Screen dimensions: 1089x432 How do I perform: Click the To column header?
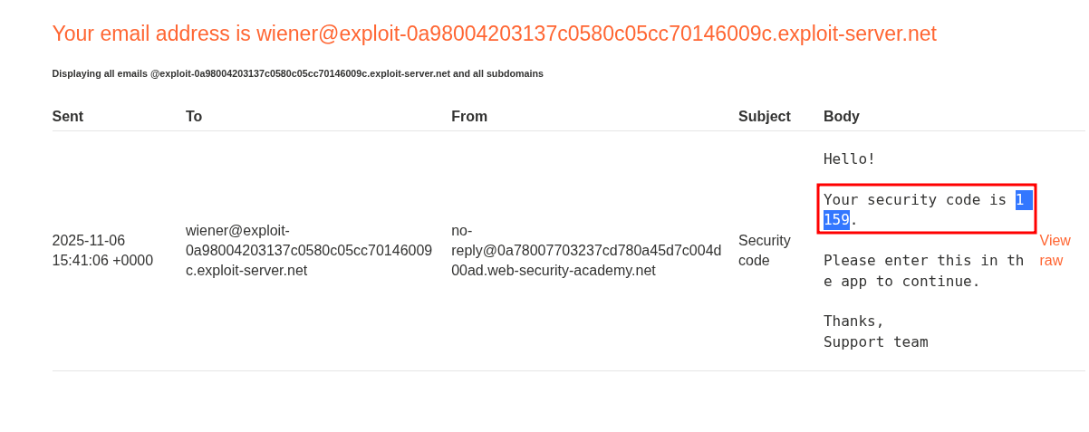tap(194, 117)
